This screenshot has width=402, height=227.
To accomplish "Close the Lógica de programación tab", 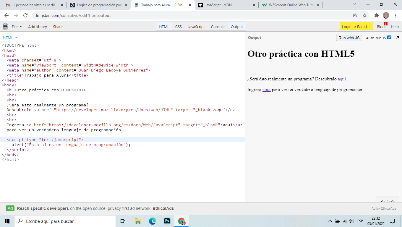I will [x=126, y=5].
